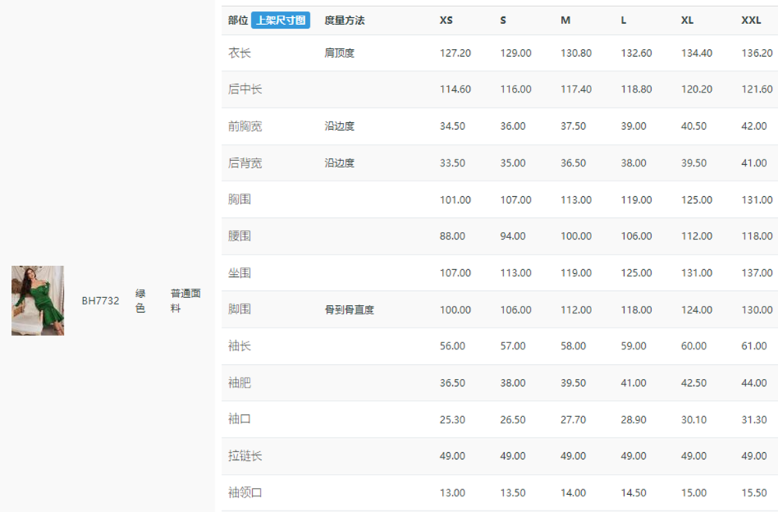This screenshot has height=512, width=778.
Task: Click the 绿色 color label
Action: click(140, 300)
